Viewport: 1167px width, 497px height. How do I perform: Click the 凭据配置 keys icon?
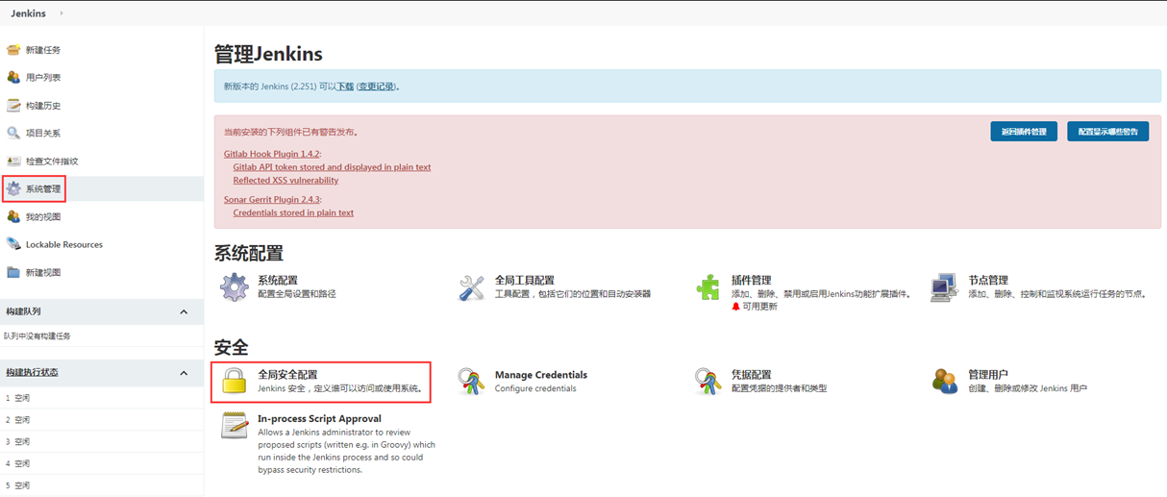[708, 382]
